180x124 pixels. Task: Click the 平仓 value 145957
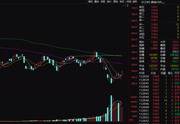point(174,66)
